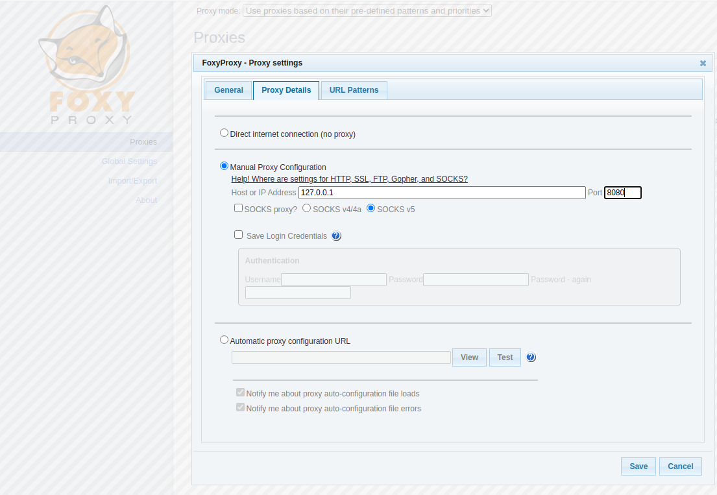Select Direct internet connection (no proxy)

[224, 133]
